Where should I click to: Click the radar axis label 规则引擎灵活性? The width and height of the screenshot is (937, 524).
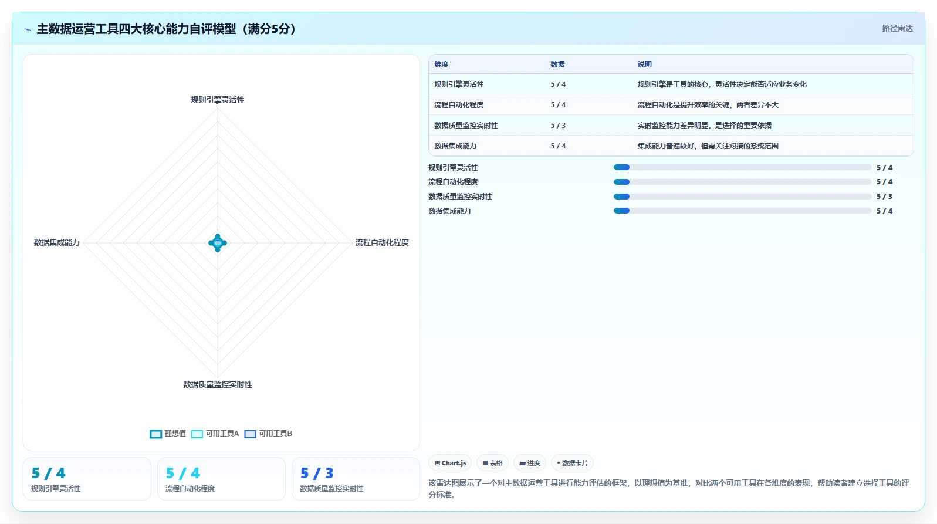tap(218, 100)
